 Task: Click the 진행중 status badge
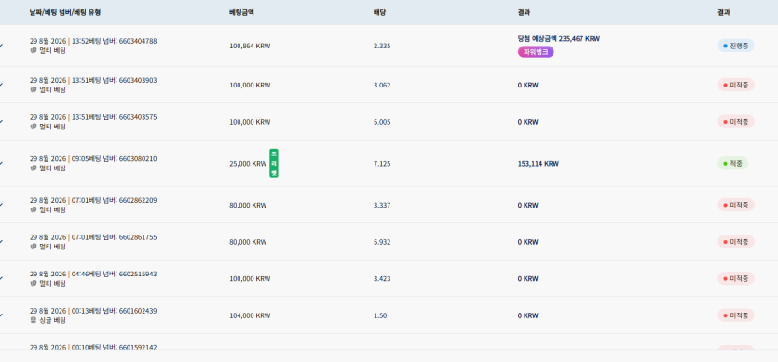tap(736, 46)
